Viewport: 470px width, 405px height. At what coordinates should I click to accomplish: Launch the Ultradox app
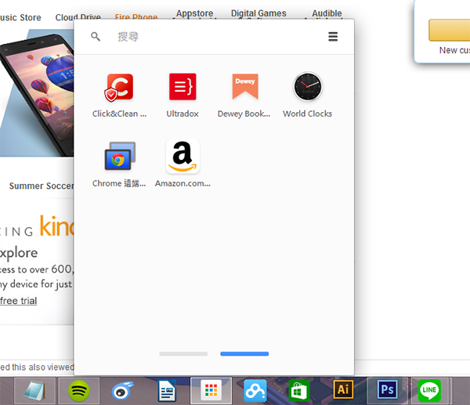183,96
